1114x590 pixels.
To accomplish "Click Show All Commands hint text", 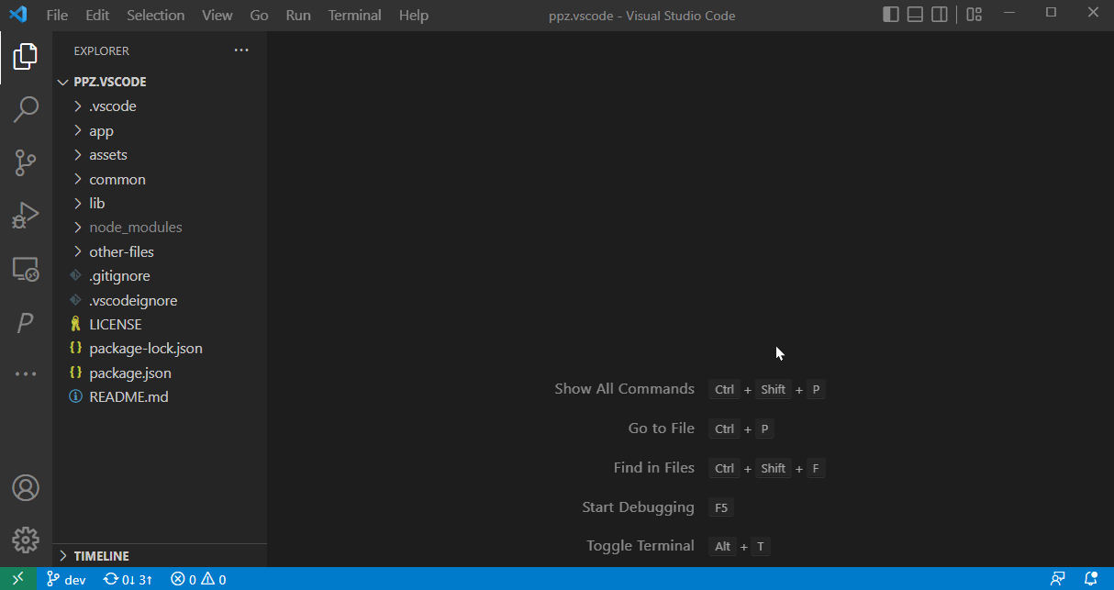I will coord(624,389).
